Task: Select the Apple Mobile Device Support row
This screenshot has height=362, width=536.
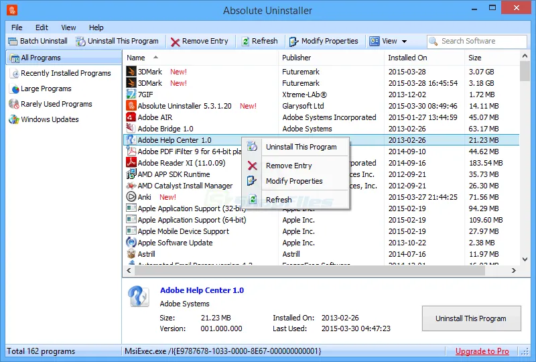Action: click(322, 231)
